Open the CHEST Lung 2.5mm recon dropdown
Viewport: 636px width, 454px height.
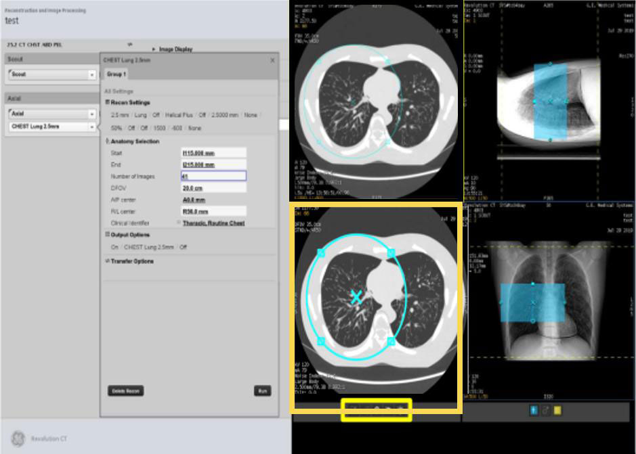coord(92,127)
